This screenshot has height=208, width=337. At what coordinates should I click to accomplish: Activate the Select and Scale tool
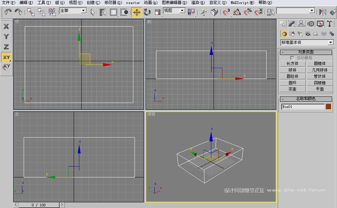pos(158,12)
